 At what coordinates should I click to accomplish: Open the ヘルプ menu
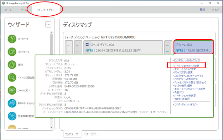(216, 10)
